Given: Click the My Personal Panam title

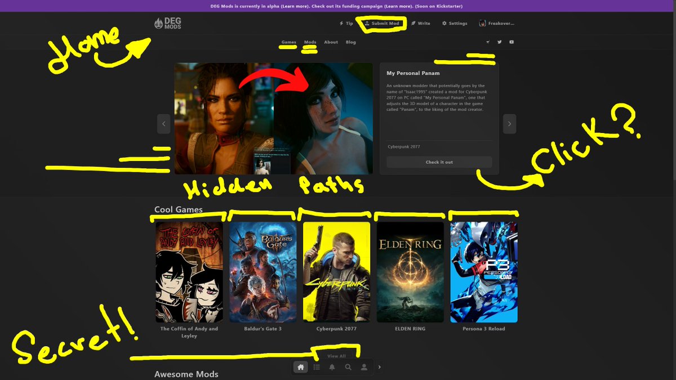Looking at the screenshot, I should 413,73.
